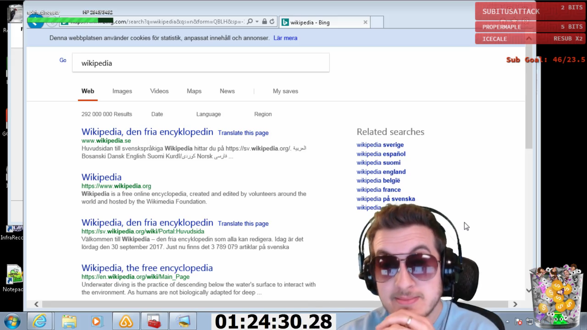Screen dimensions: 587x330
Task: Open the orange triangle app on taskbar
Action: pyautogui.click(x=126, y=321)
